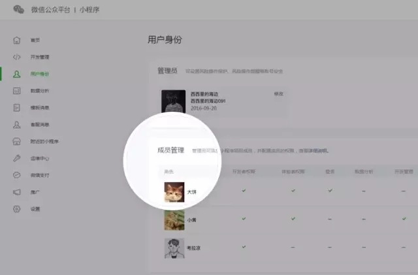This screenshot has height=275, width=418.
Task: Click the 附近的小程序 storefront icon
Action: pyautogui.click(x=17, y=141)
